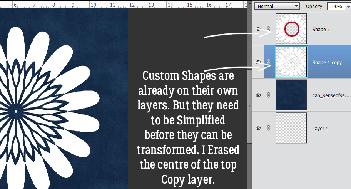Toggle link icon on Shape 1 copy layer
The width and height of the screenshot is (351, 189).
pyautogui.click(x=269, y=62)
